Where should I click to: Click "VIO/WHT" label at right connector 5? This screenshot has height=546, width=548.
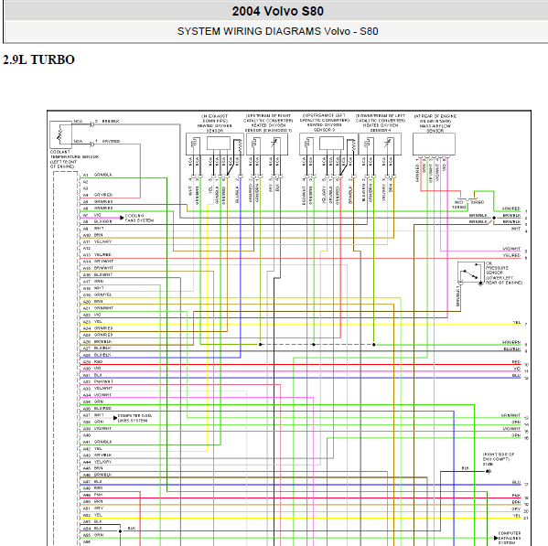pyautogui.click(x=511, y=249)
